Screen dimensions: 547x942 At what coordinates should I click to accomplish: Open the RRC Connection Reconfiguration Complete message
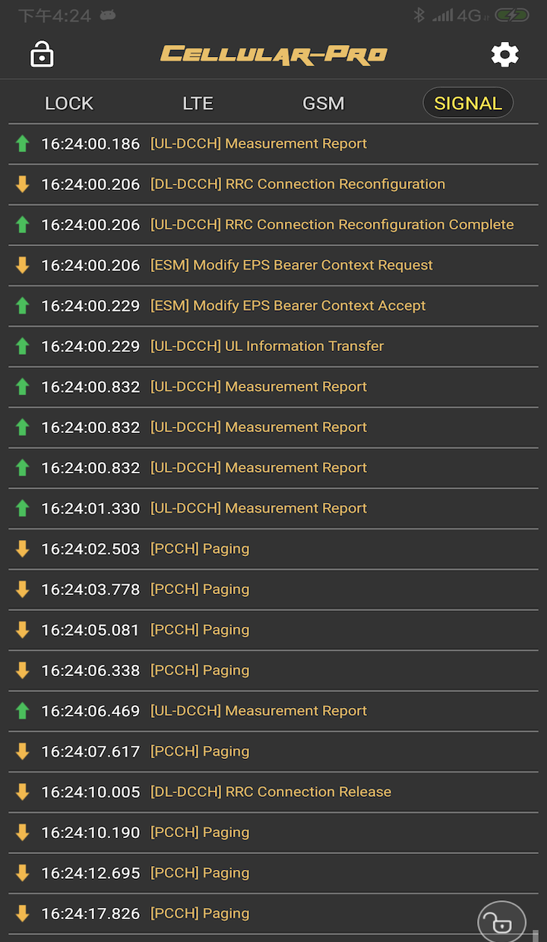[273, 225]
